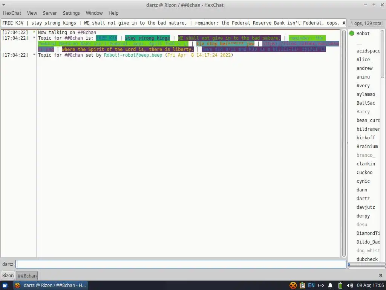Click the HexChat taskbar window button
Viewport: 386px width, 290px height.
pyautogui.click(x=50, y=285)
